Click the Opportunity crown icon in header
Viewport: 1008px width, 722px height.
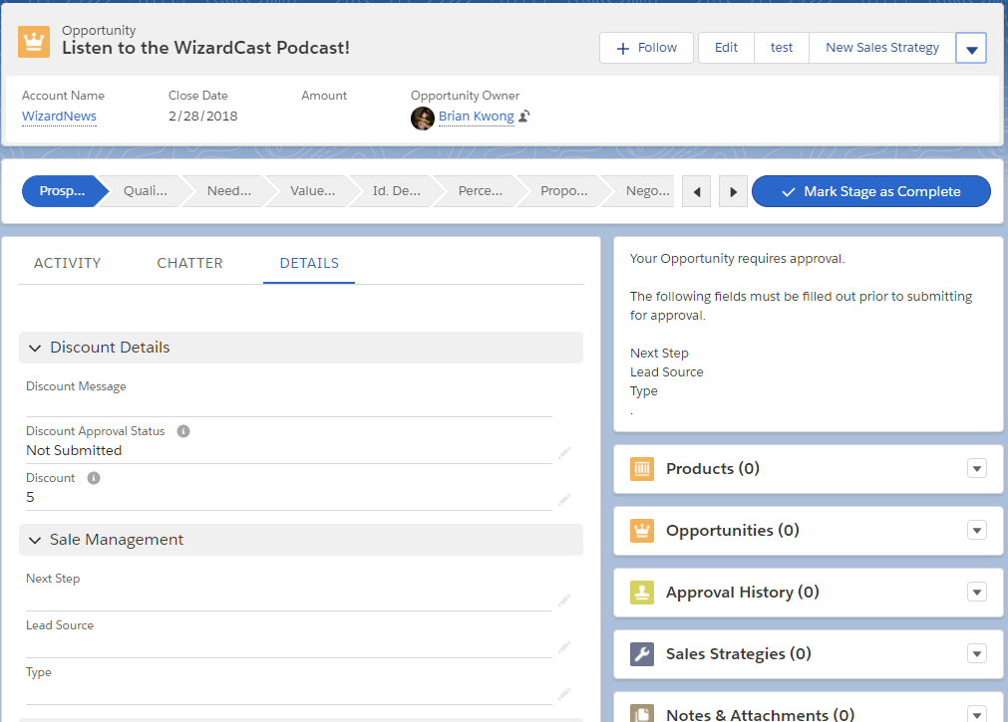pos(34,43)
